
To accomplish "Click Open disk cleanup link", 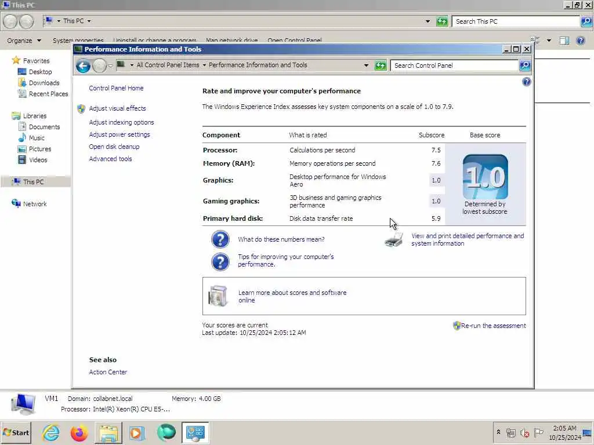I will [x=114, y=147].
